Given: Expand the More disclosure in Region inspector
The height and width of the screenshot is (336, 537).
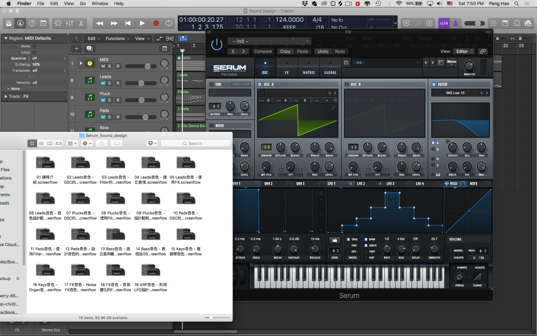Looking at the screenshot, I should click(x=8, y=89).
